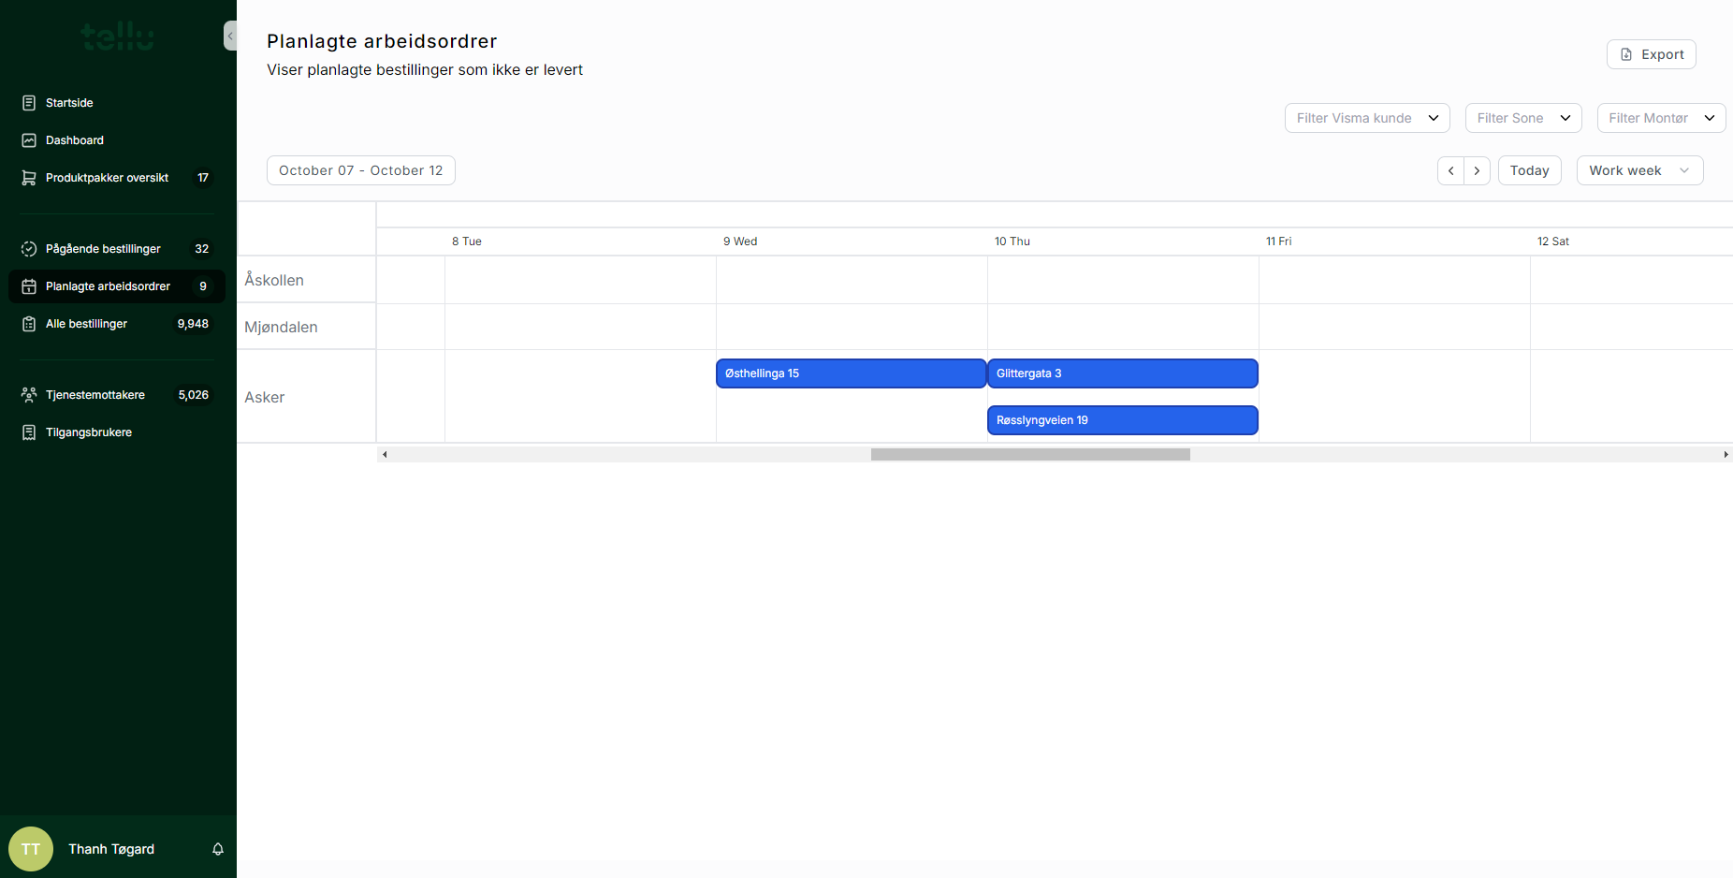The image size is (1733, 878).
Task: Collapse the sidebar with the arrow handle
Action: click(x=230, y=36)
